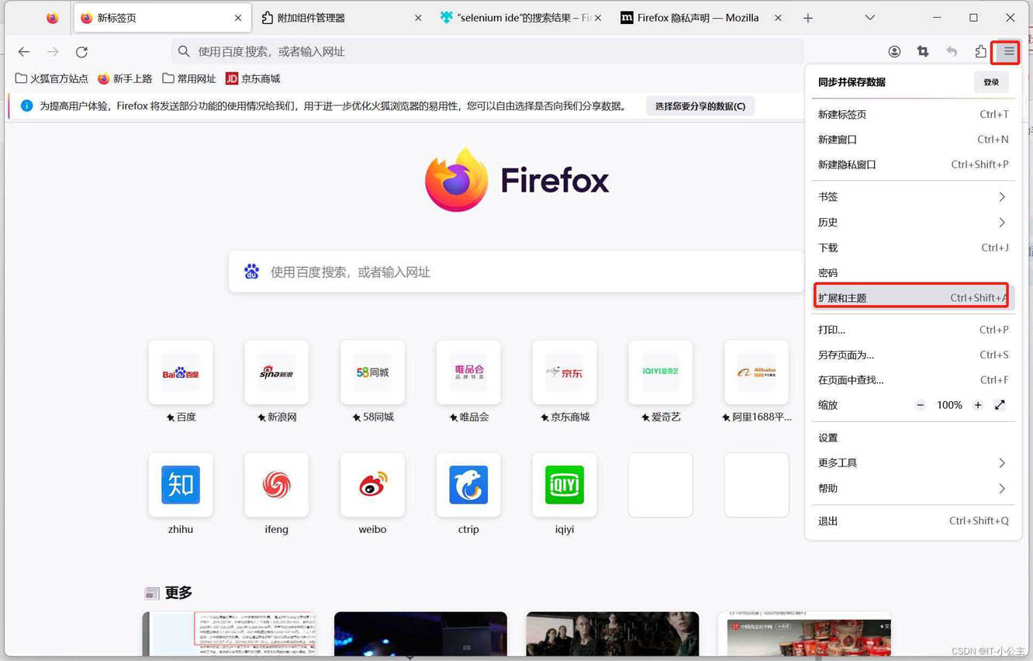The width and height of the screenshot is (1033, 661).
Task: Open 新手上路 bookmark
Action: tap(125, 78)
